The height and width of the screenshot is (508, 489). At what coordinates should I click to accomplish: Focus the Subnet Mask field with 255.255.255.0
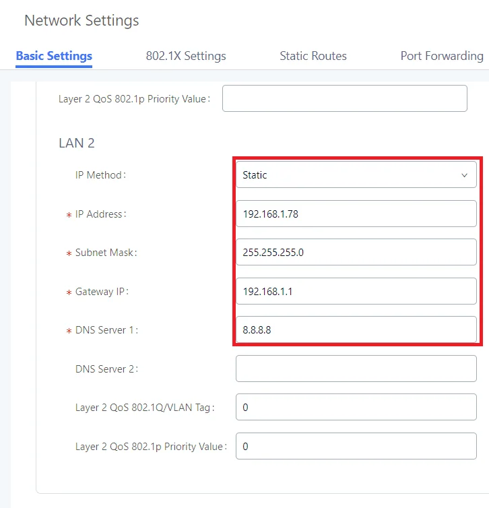coord(356,252)
